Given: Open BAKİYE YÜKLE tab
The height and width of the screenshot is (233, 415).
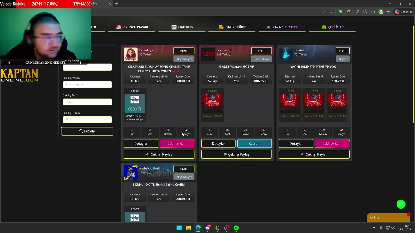Looking at the screenshot, I should coord(232,27).
